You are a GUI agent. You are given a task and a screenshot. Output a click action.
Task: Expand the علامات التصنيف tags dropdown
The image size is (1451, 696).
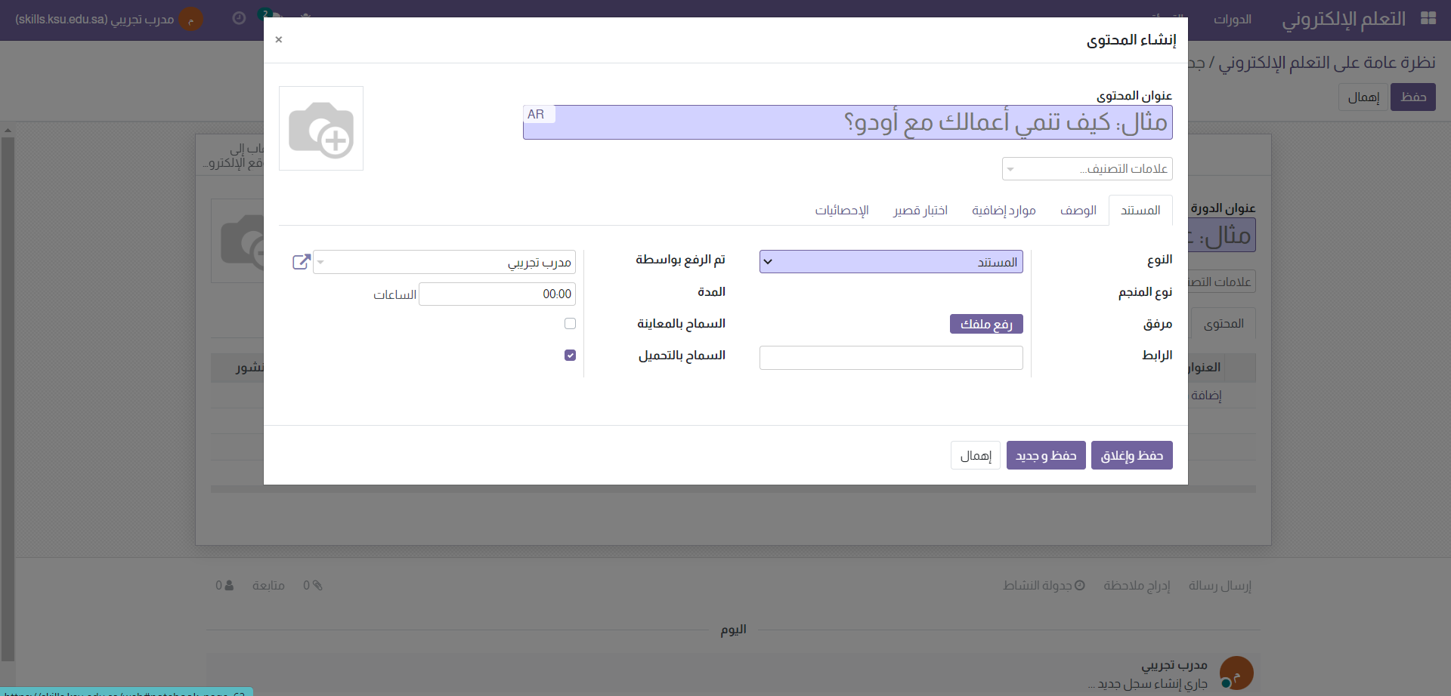[x=1087, y=168]
